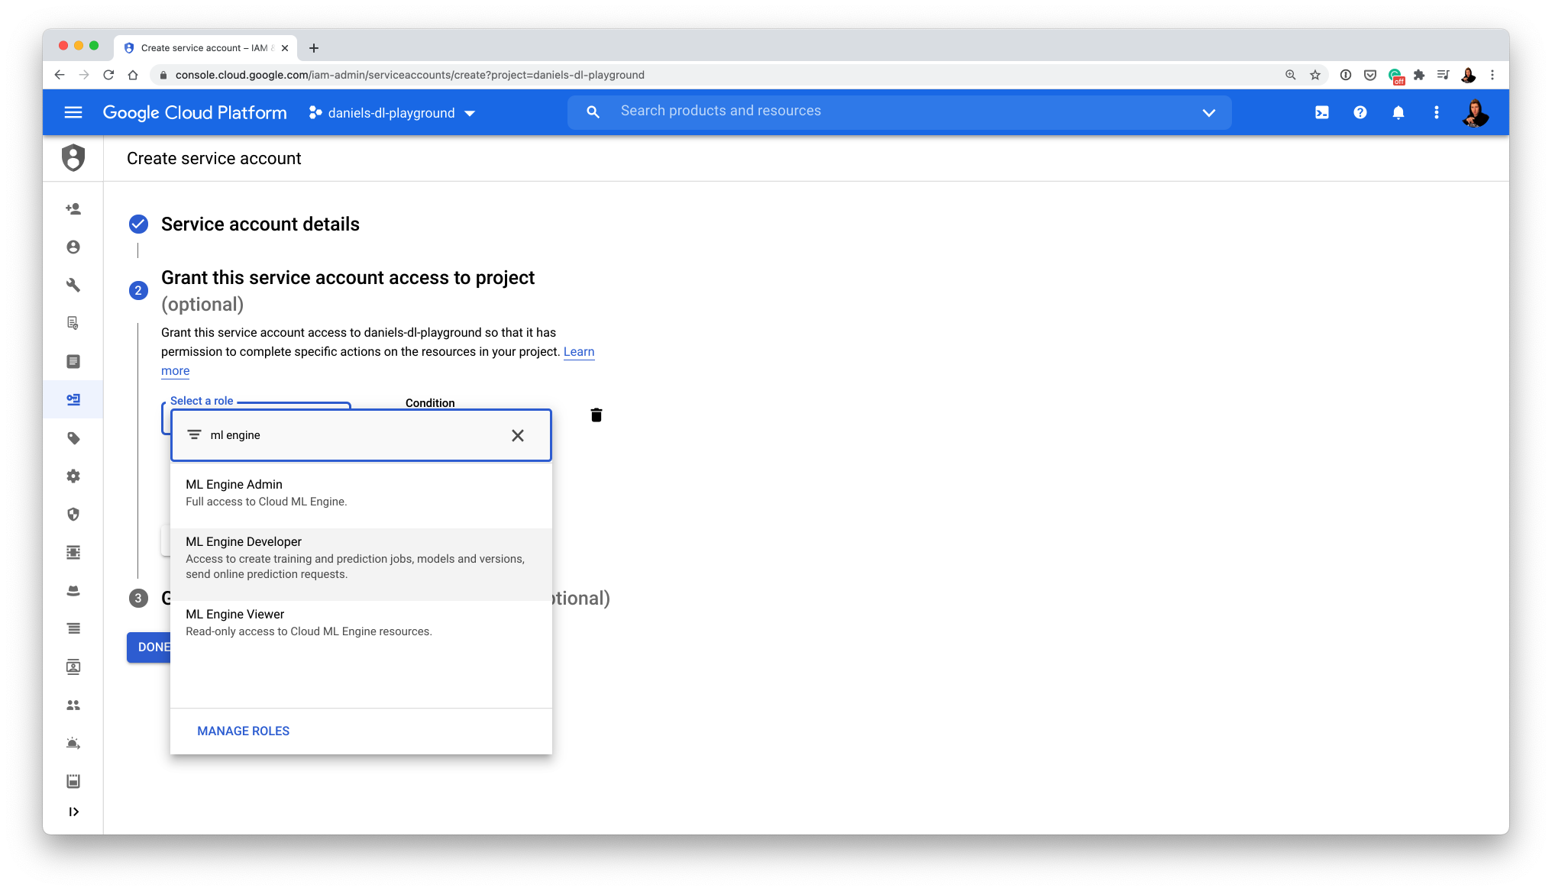Open the Labels tag icon in the sidebar
This screenshot has width=1552, height=891.
coord(73,437)
